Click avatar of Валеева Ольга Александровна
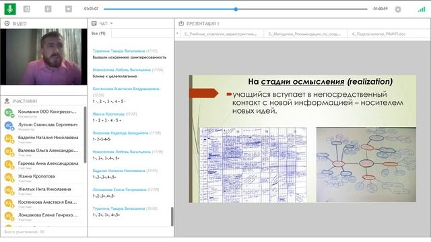The image size is (431, 242). (x=9, y=151)
